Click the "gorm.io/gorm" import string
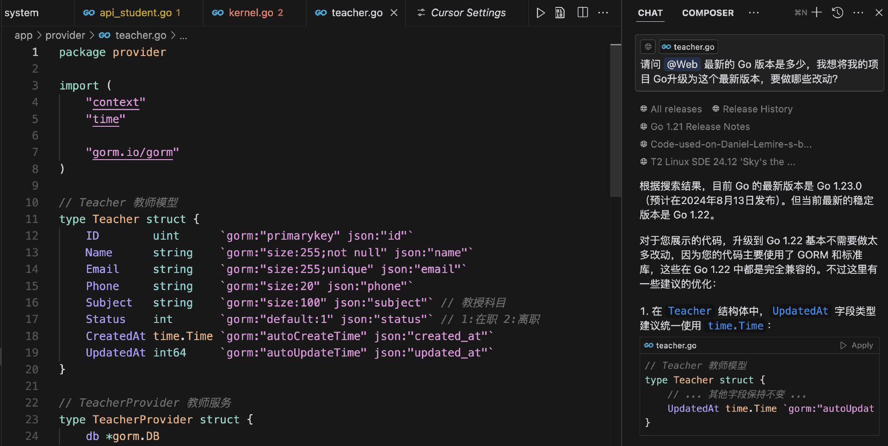Screen dimensions: 888x446 132,152
